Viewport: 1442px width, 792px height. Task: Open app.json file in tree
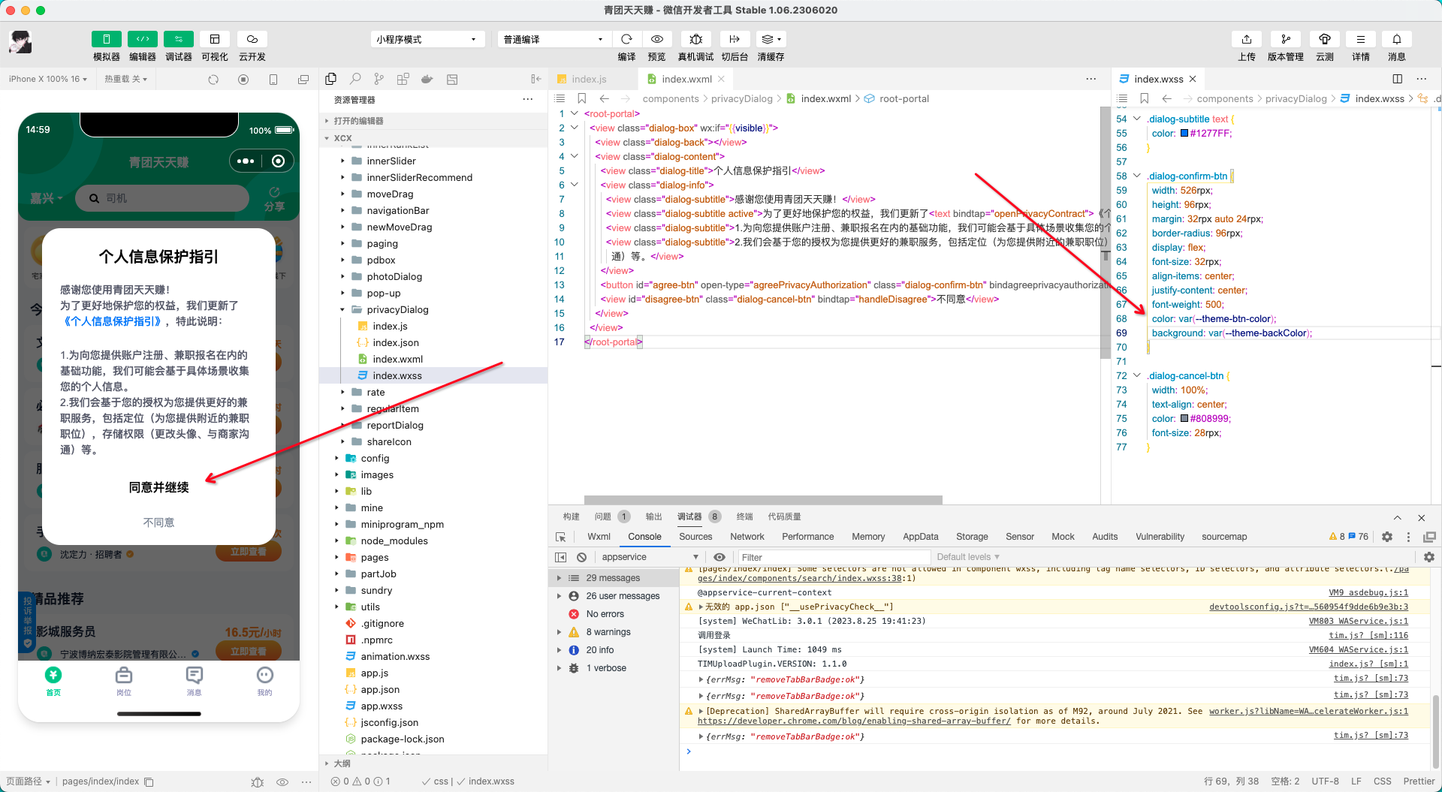point(380,689)
